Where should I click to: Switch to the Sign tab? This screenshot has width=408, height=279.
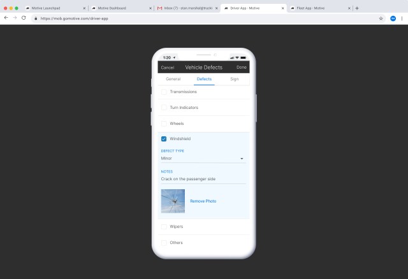(x=235, y=79)
